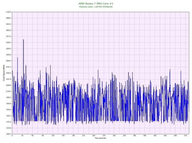
Task: Click the y-axis value 2747.3
Action: tap(9, 67)
